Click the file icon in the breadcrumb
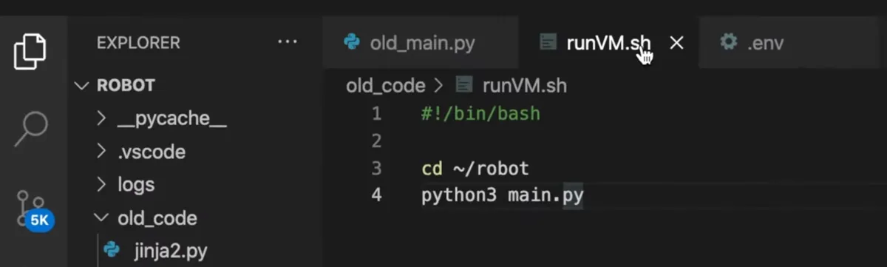This screenshot has height=267, width=887. click(464, 84)
